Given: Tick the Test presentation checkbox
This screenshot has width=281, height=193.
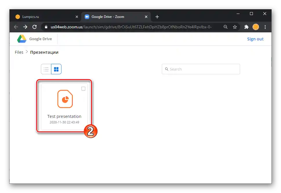Looking at the screenshot, I should (x=83, y=89).
